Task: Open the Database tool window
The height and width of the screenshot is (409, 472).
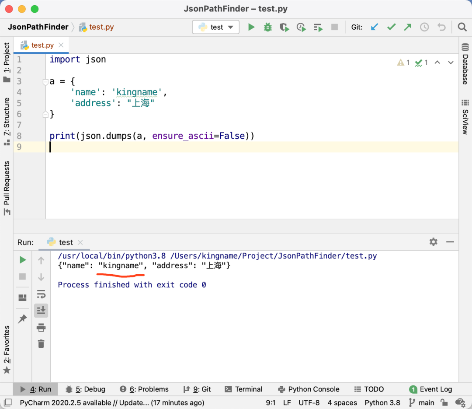Action: point(465,63)
